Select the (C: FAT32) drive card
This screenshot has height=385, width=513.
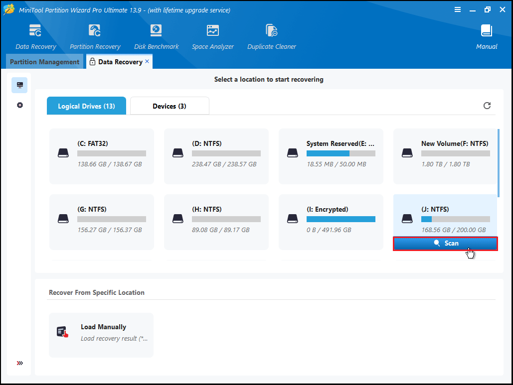click(101, 156)
